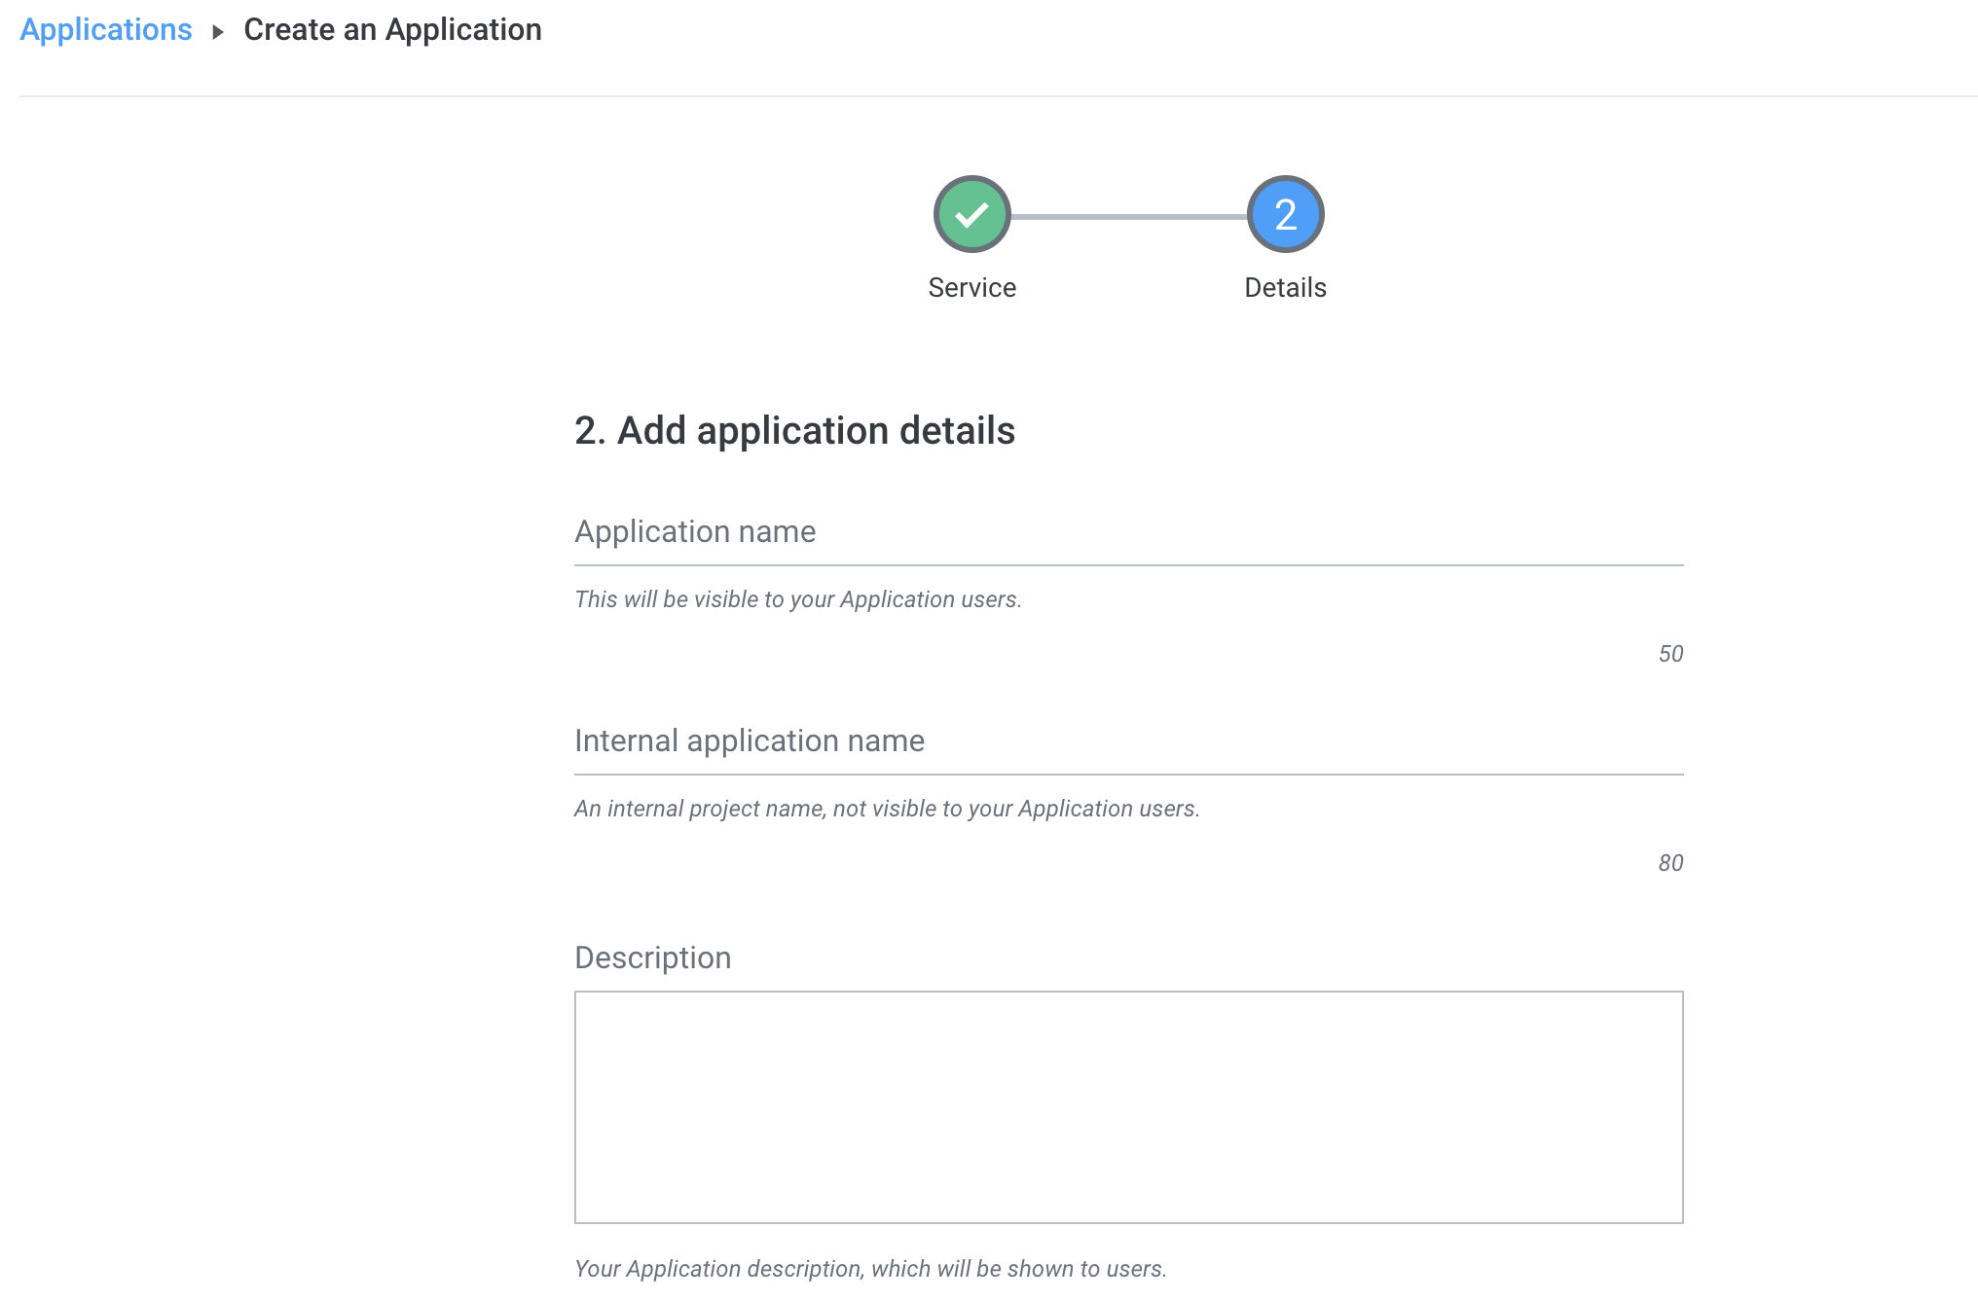Click the 'Your Application description' hint text
Image resolution: width=1978 pixels, height=1300 pixels.
coord(870,1269)
